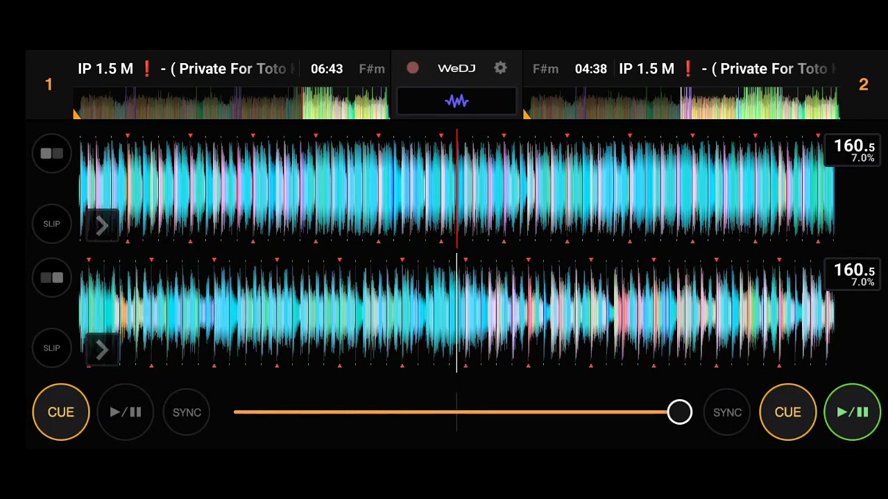Open WeDJ settings gear
Screen dimensions: 888x499
pos(500,68)
